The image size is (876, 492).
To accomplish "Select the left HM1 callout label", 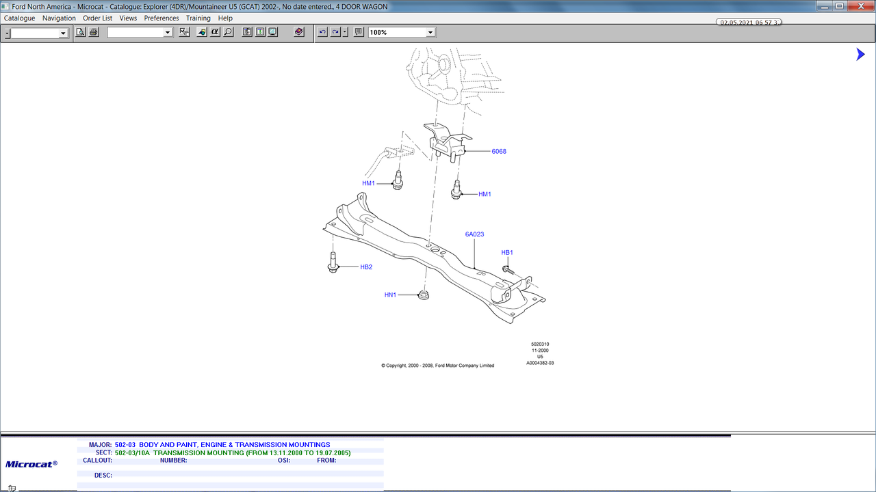I will tap(369, 184).
